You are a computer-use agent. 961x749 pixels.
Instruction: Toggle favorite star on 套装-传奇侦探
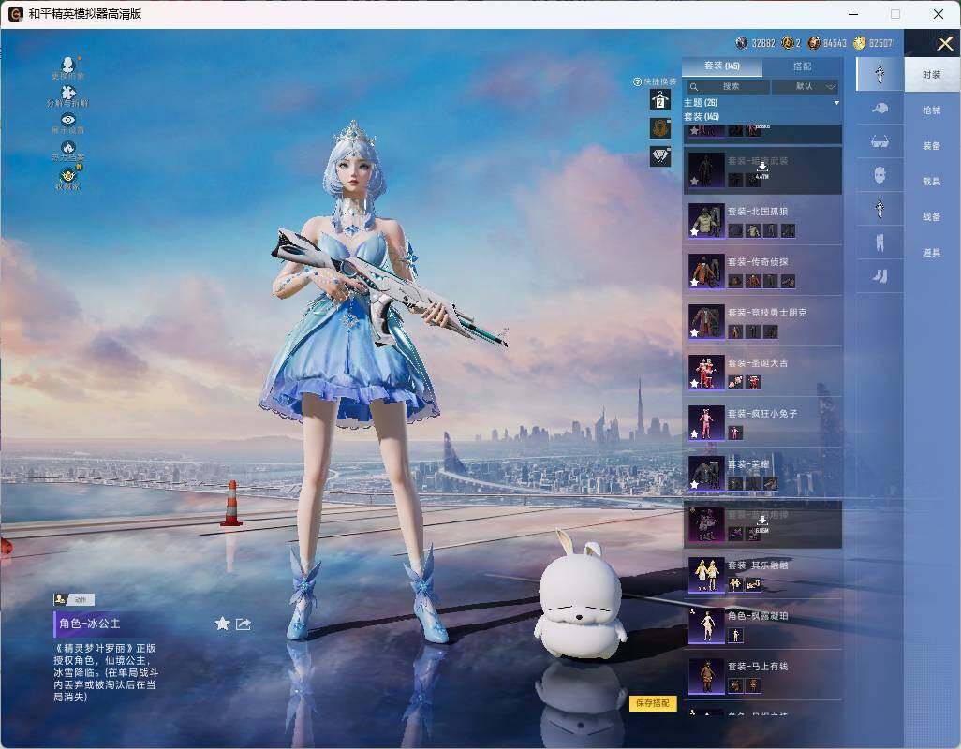tap(694, 283)
